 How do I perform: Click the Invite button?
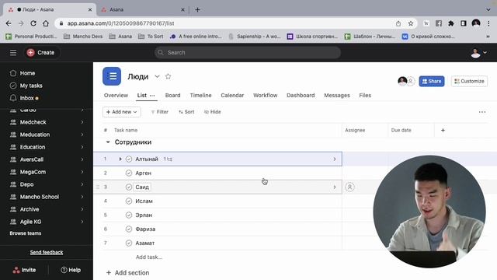(24, 270)
